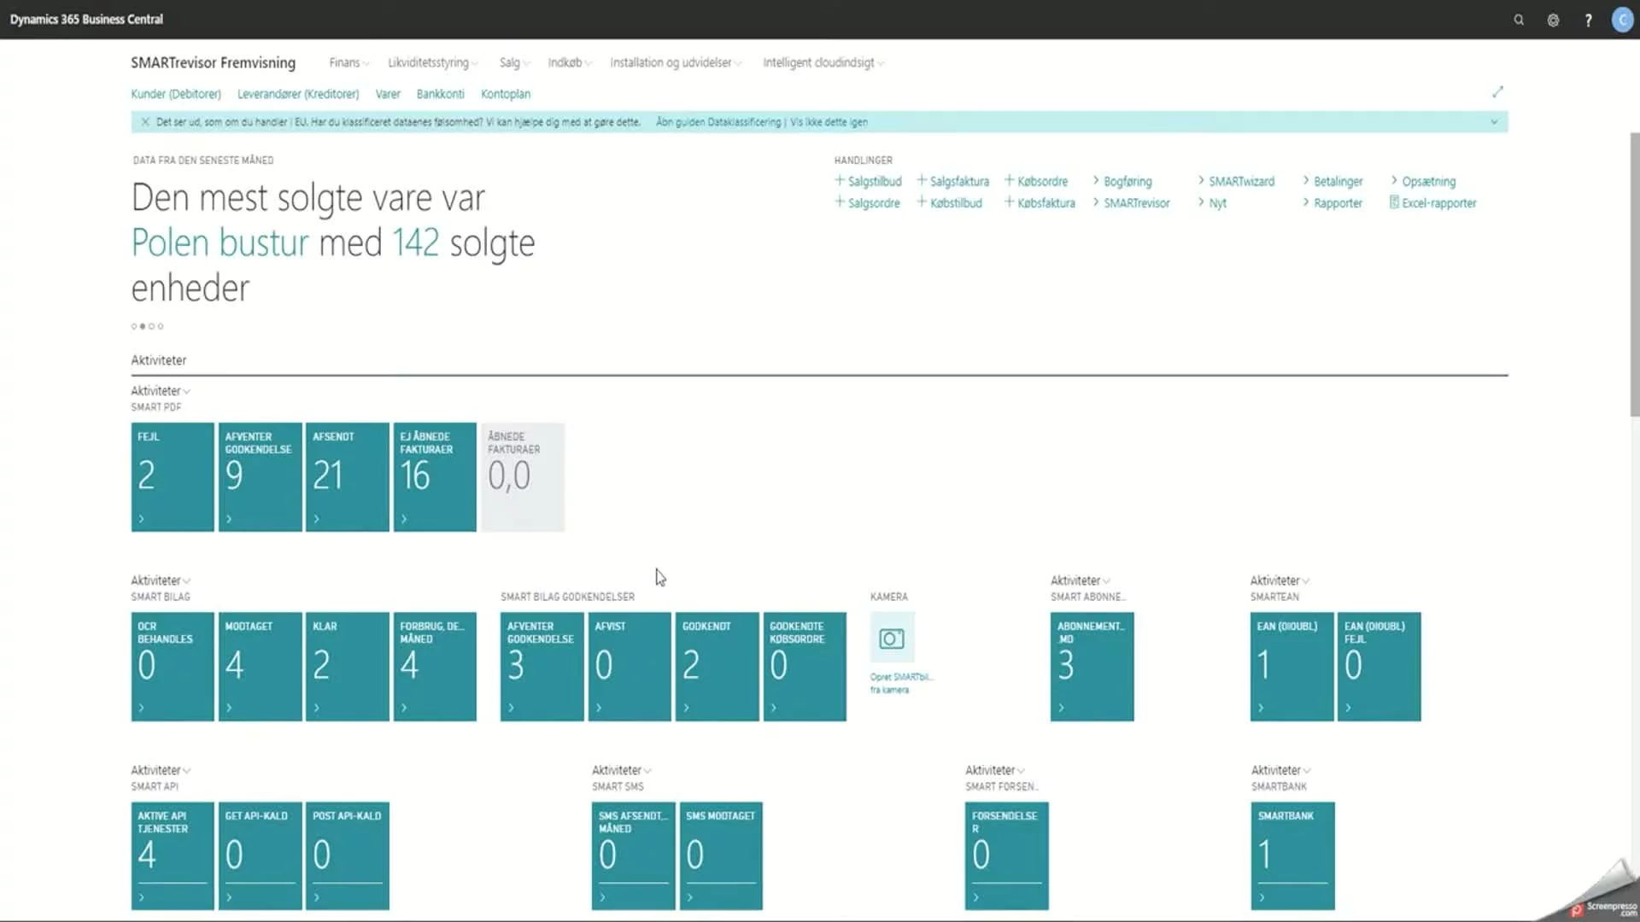
Task: Create a new Salgsordre
Action: point(867,203)
